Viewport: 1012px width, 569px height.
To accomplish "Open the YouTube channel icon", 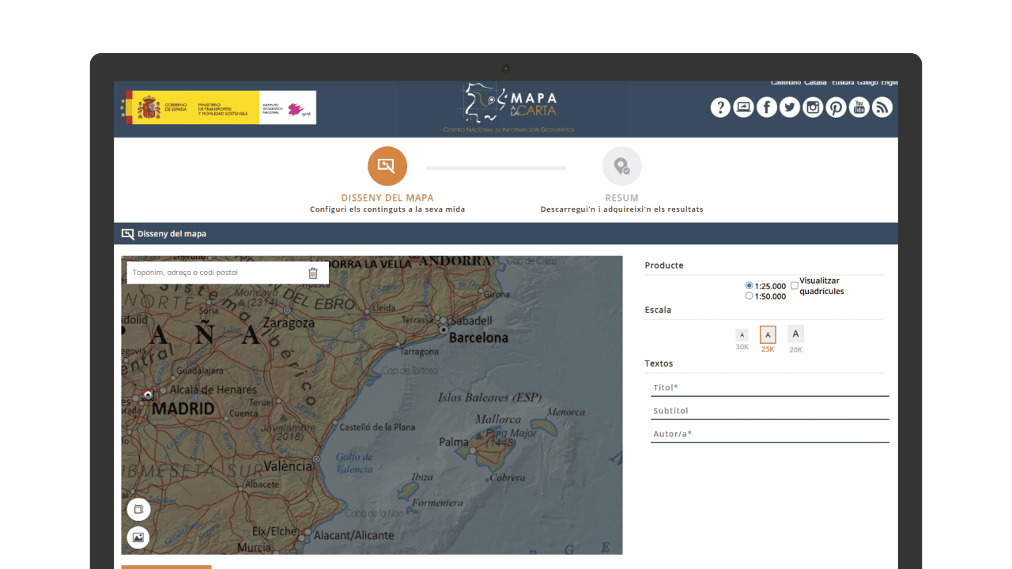I will coord(859,107).
